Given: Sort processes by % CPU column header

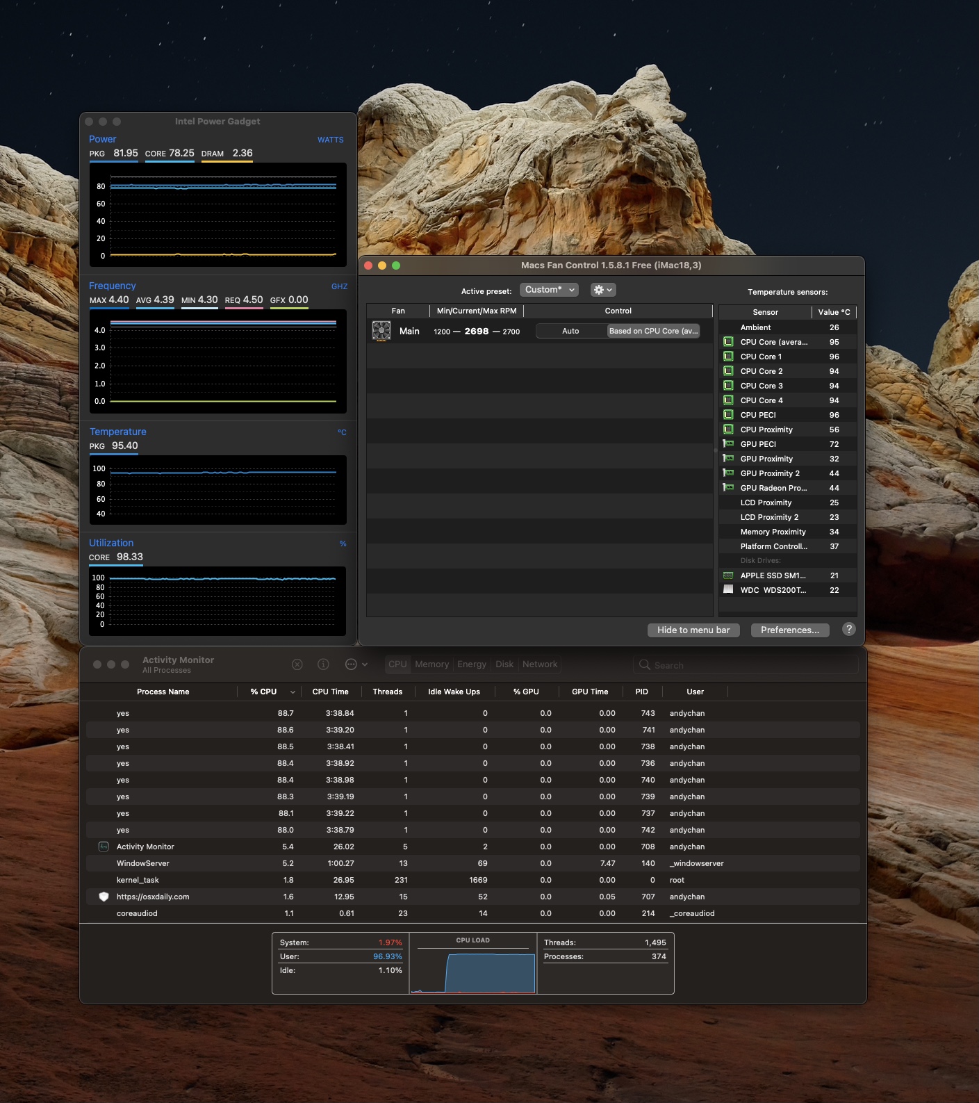Looking at the screenshot, I should [x=264, y=692].
